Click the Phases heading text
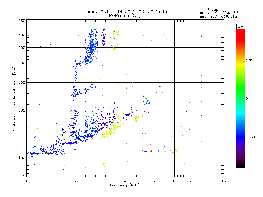This screenshot has width=263, height=197. 213,10
